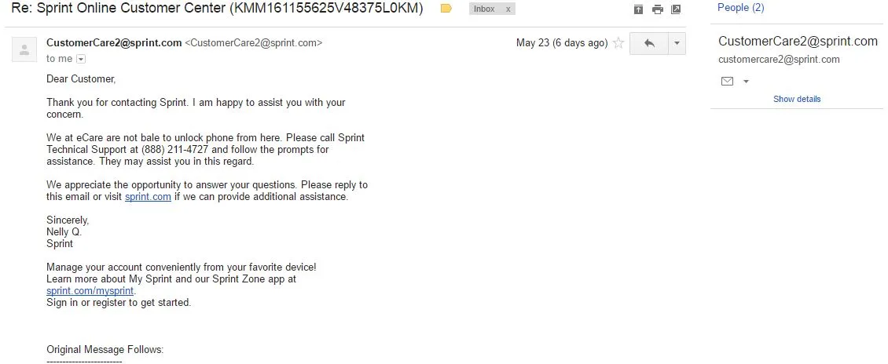Open the sprint.com/mysprint link
Viewport: 888px width, 364px height.
click(x=90, y=290)
